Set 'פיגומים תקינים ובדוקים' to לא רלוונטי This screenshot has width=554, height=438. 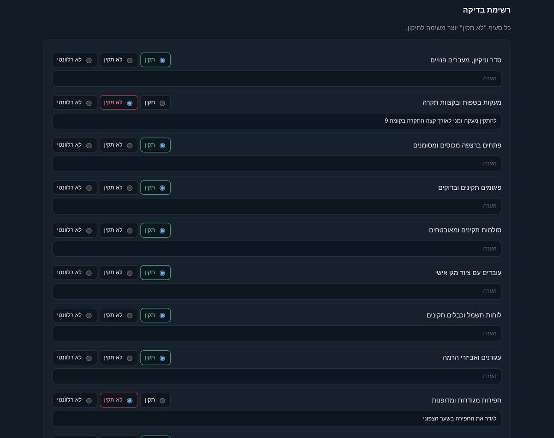point(75,188)
